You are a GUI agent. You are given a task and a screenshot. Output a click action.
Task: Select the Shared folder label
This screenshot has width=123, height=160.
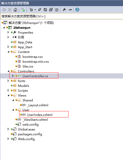click(28, 100)
